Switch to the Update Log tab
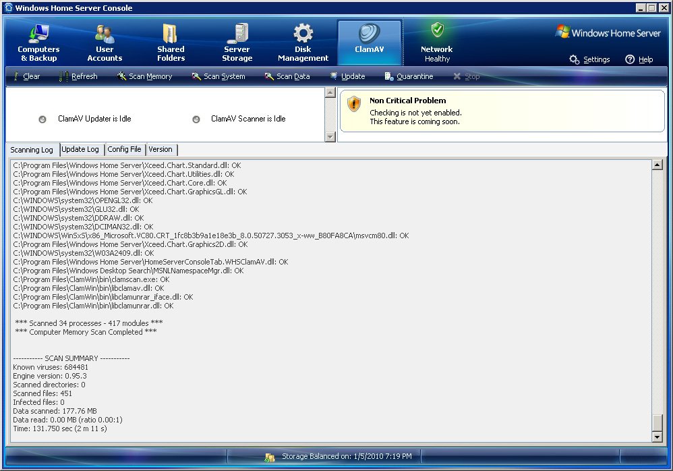 pyautogui.click(x=80, y=149)
